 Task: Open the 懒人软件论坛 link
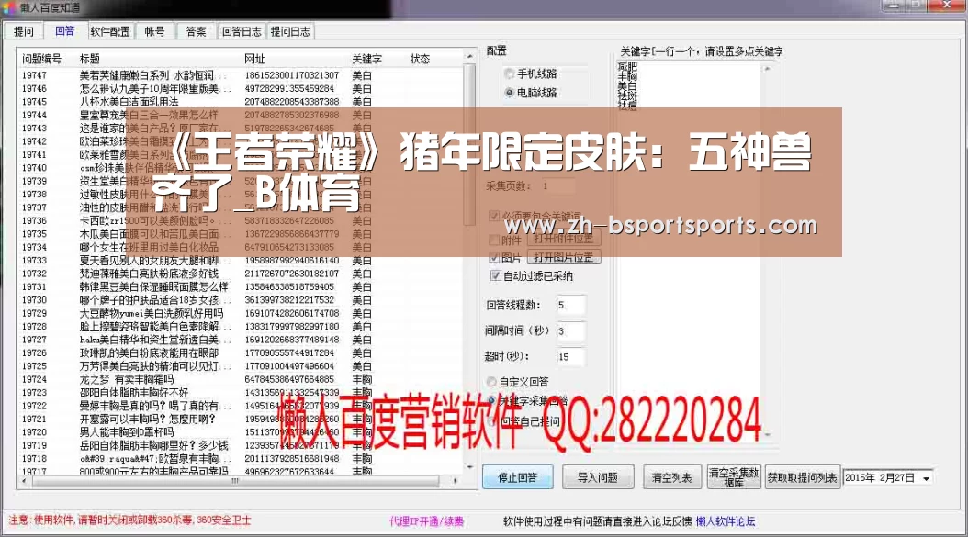point(726,521)
